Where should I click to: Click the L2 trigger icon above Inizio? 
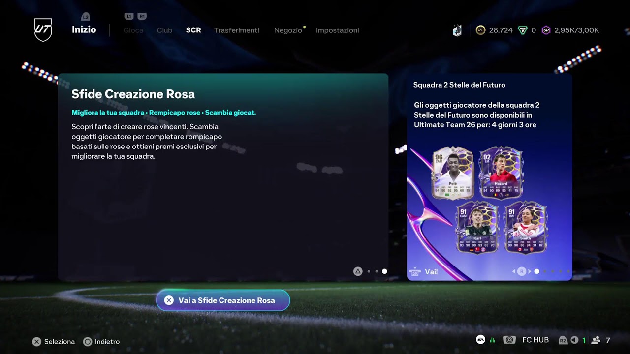[x=86, y=17]
